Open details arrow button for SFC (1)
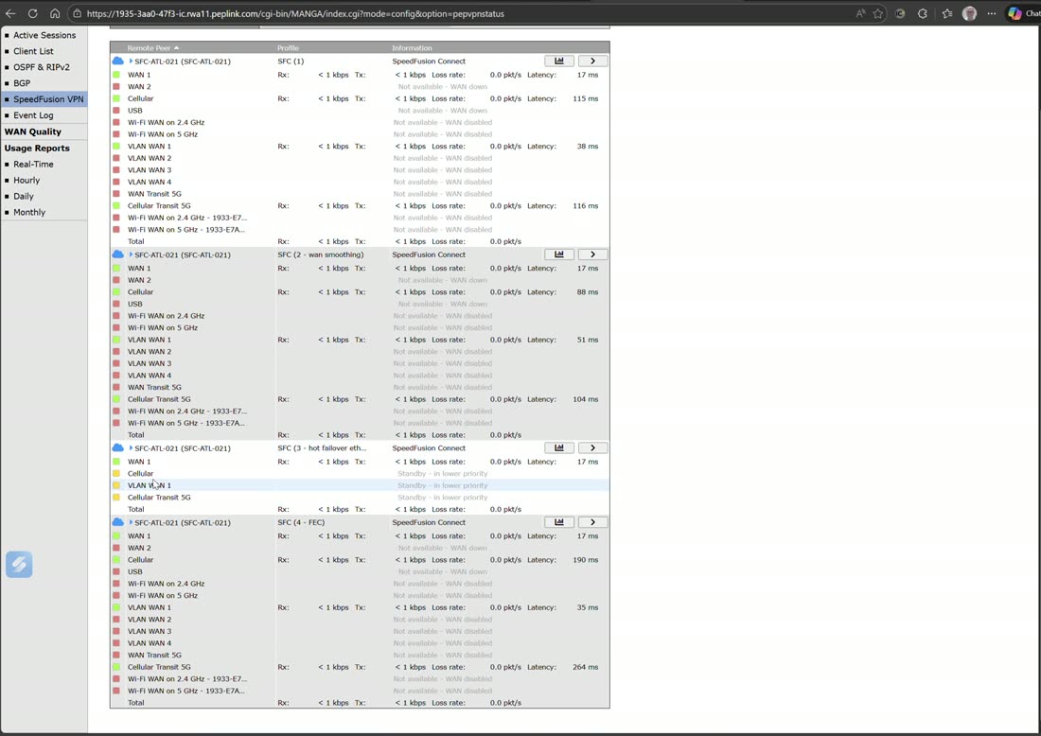The width and height of the screenshot is (1041, 736). 592,61
